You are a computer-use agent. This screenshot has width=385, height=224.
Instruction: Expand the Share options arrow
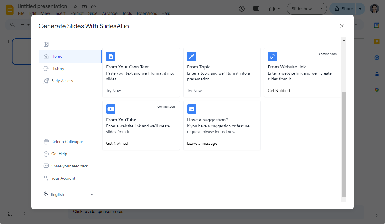tap(360, 9)
